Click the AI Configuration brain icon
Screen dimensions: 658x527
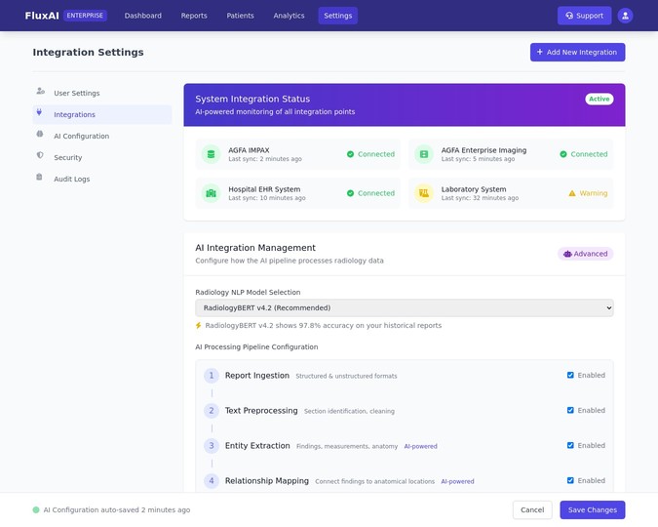pos(39,134)
